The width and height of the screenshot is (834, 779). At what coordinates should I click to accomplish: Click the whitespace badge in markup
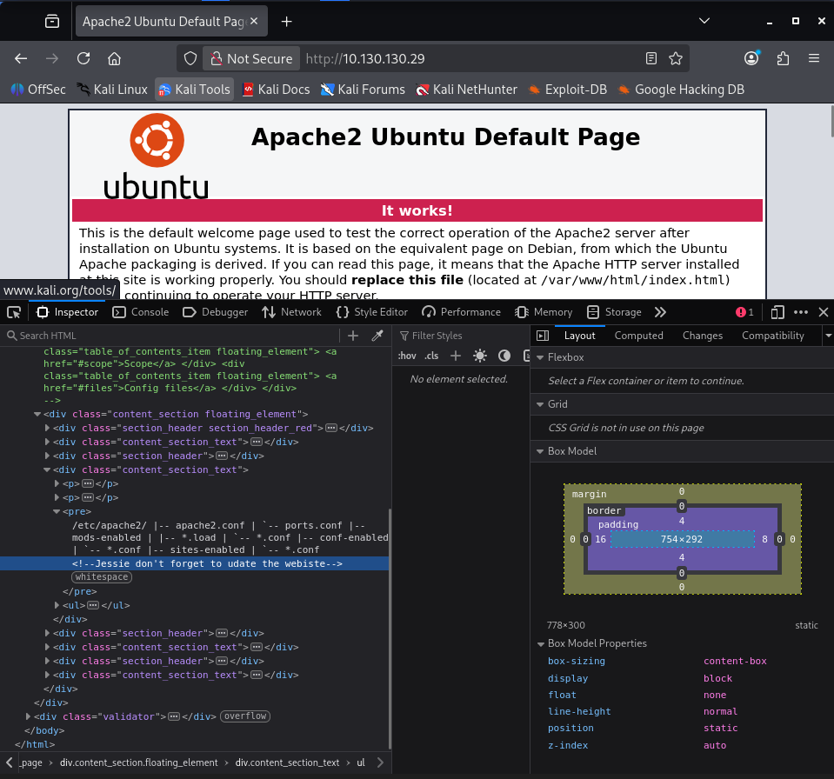pos(102,577)
